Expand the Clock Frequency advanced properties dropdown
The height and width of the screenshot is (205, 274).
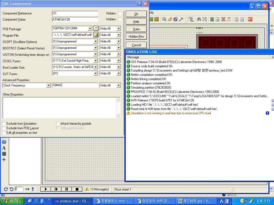click(x=48, y=85)
